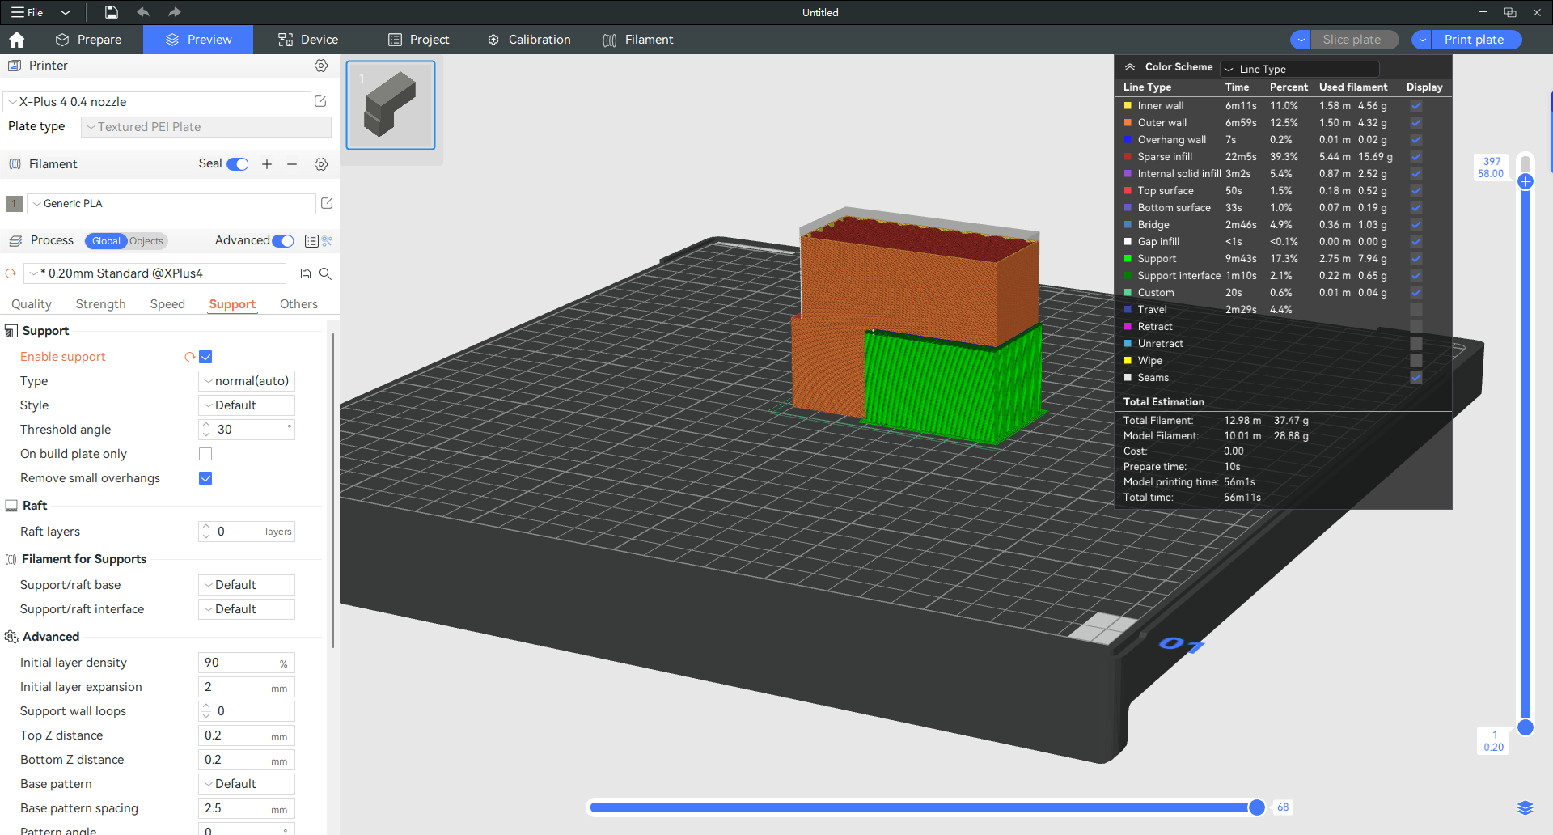Image resolution: width=1553 pixels, height=835 pixels.
Task: Click save process preset icon
Action: pyautogui.click(x=306, y=273)
